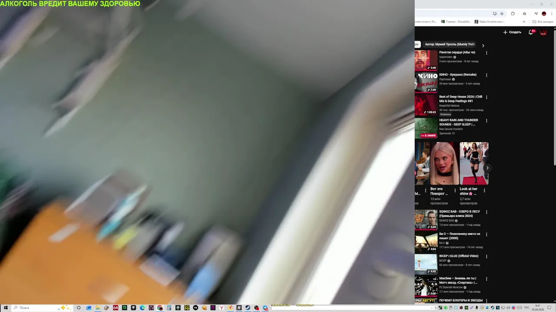Screen dimensions: 556x312
Task: Bookmark this page with the star icon
Action: [x=502, y=13]
